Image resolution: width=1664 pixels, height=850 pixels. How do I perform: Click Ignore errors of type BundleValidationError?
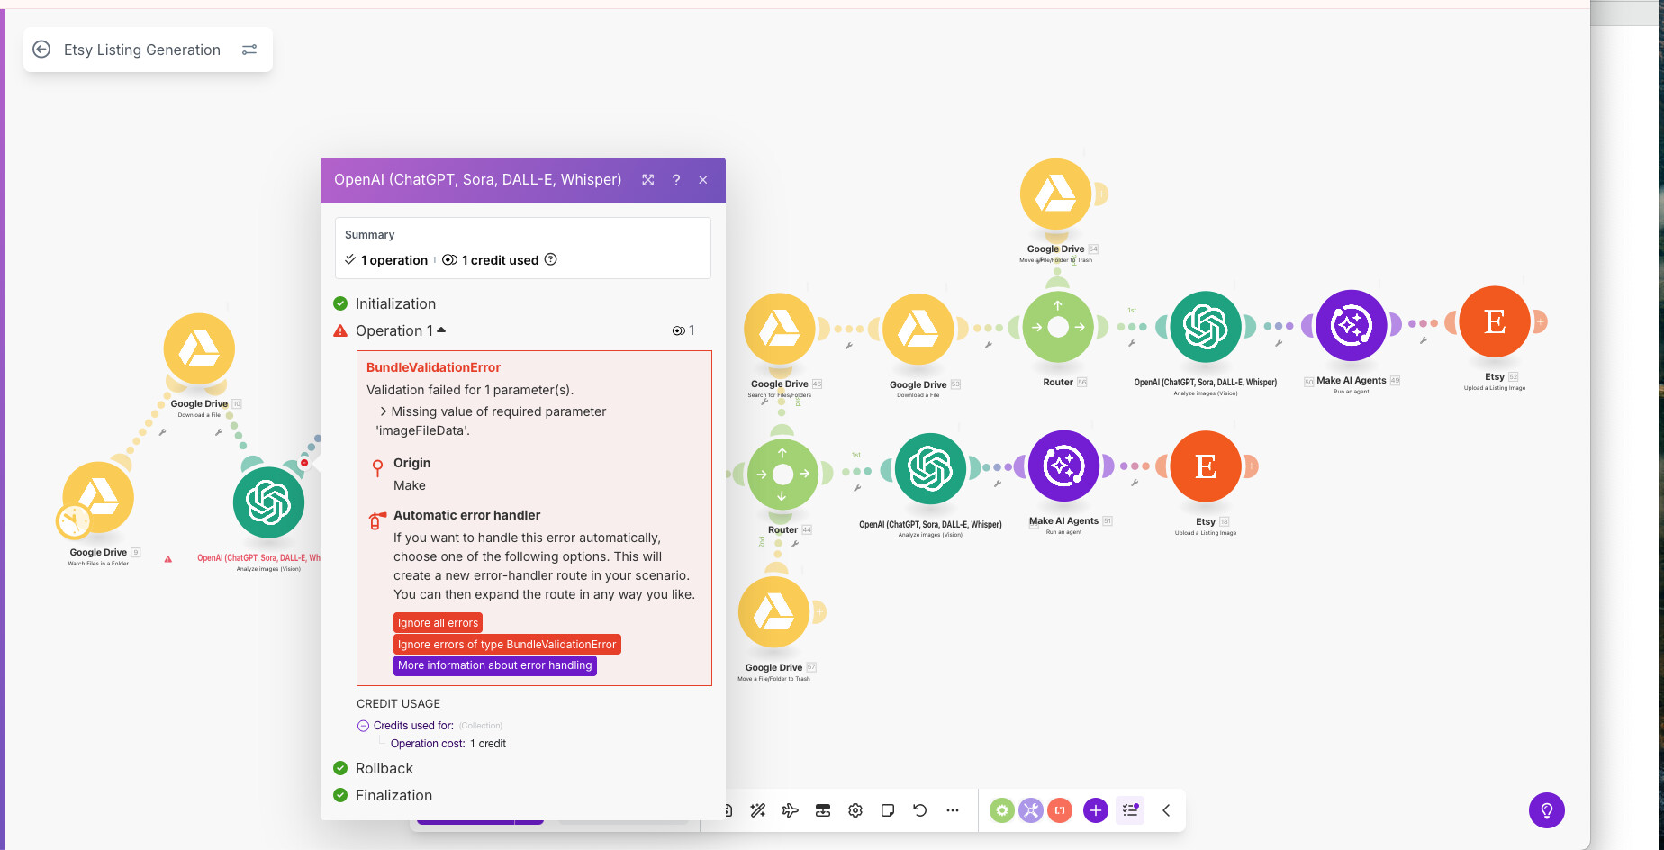[x=507, y=645]
